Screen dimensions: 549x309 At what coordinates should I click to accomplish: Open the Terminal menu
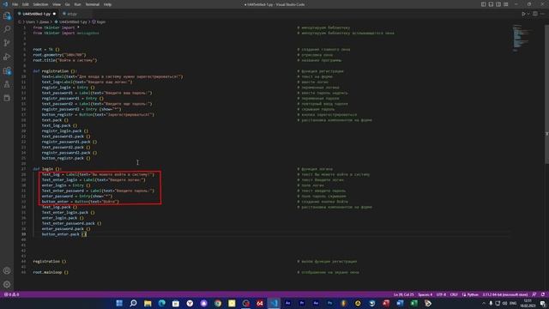coord(93,4)
